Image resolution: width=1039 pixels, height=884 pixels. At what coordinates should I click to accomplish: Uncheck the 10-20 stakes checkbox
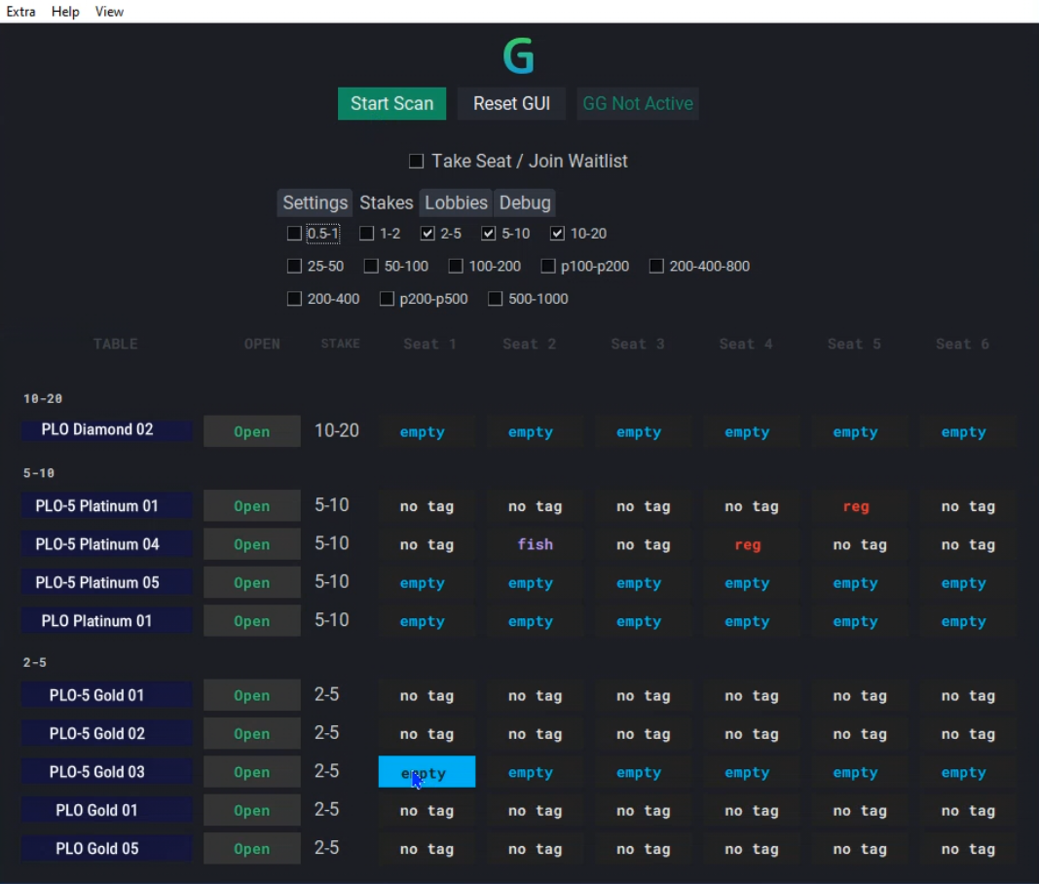pos(557,233)
